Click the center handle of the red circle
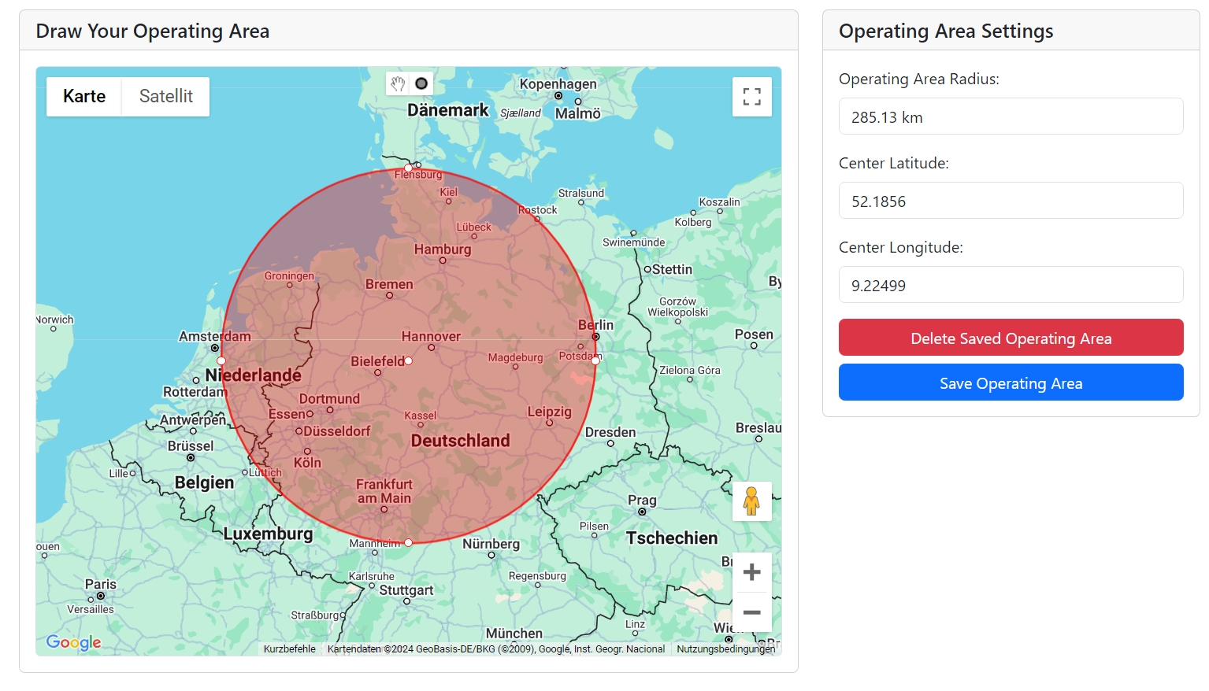 coord(408,360)
